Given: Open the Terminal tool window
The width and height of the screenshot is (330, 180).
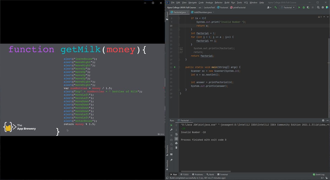Looking at the screenshot, I should pos(222,175).
